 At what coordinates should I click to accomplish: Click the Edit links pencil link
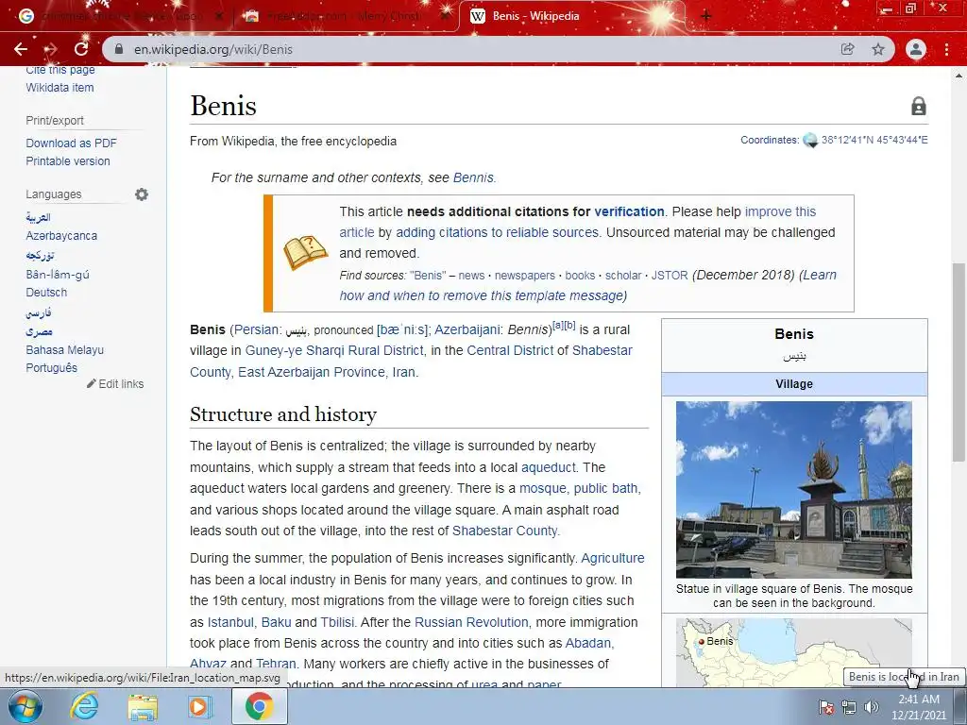coord(115,384)
